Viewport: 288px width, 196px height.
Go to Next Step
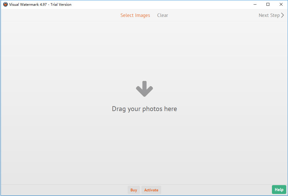271,15
